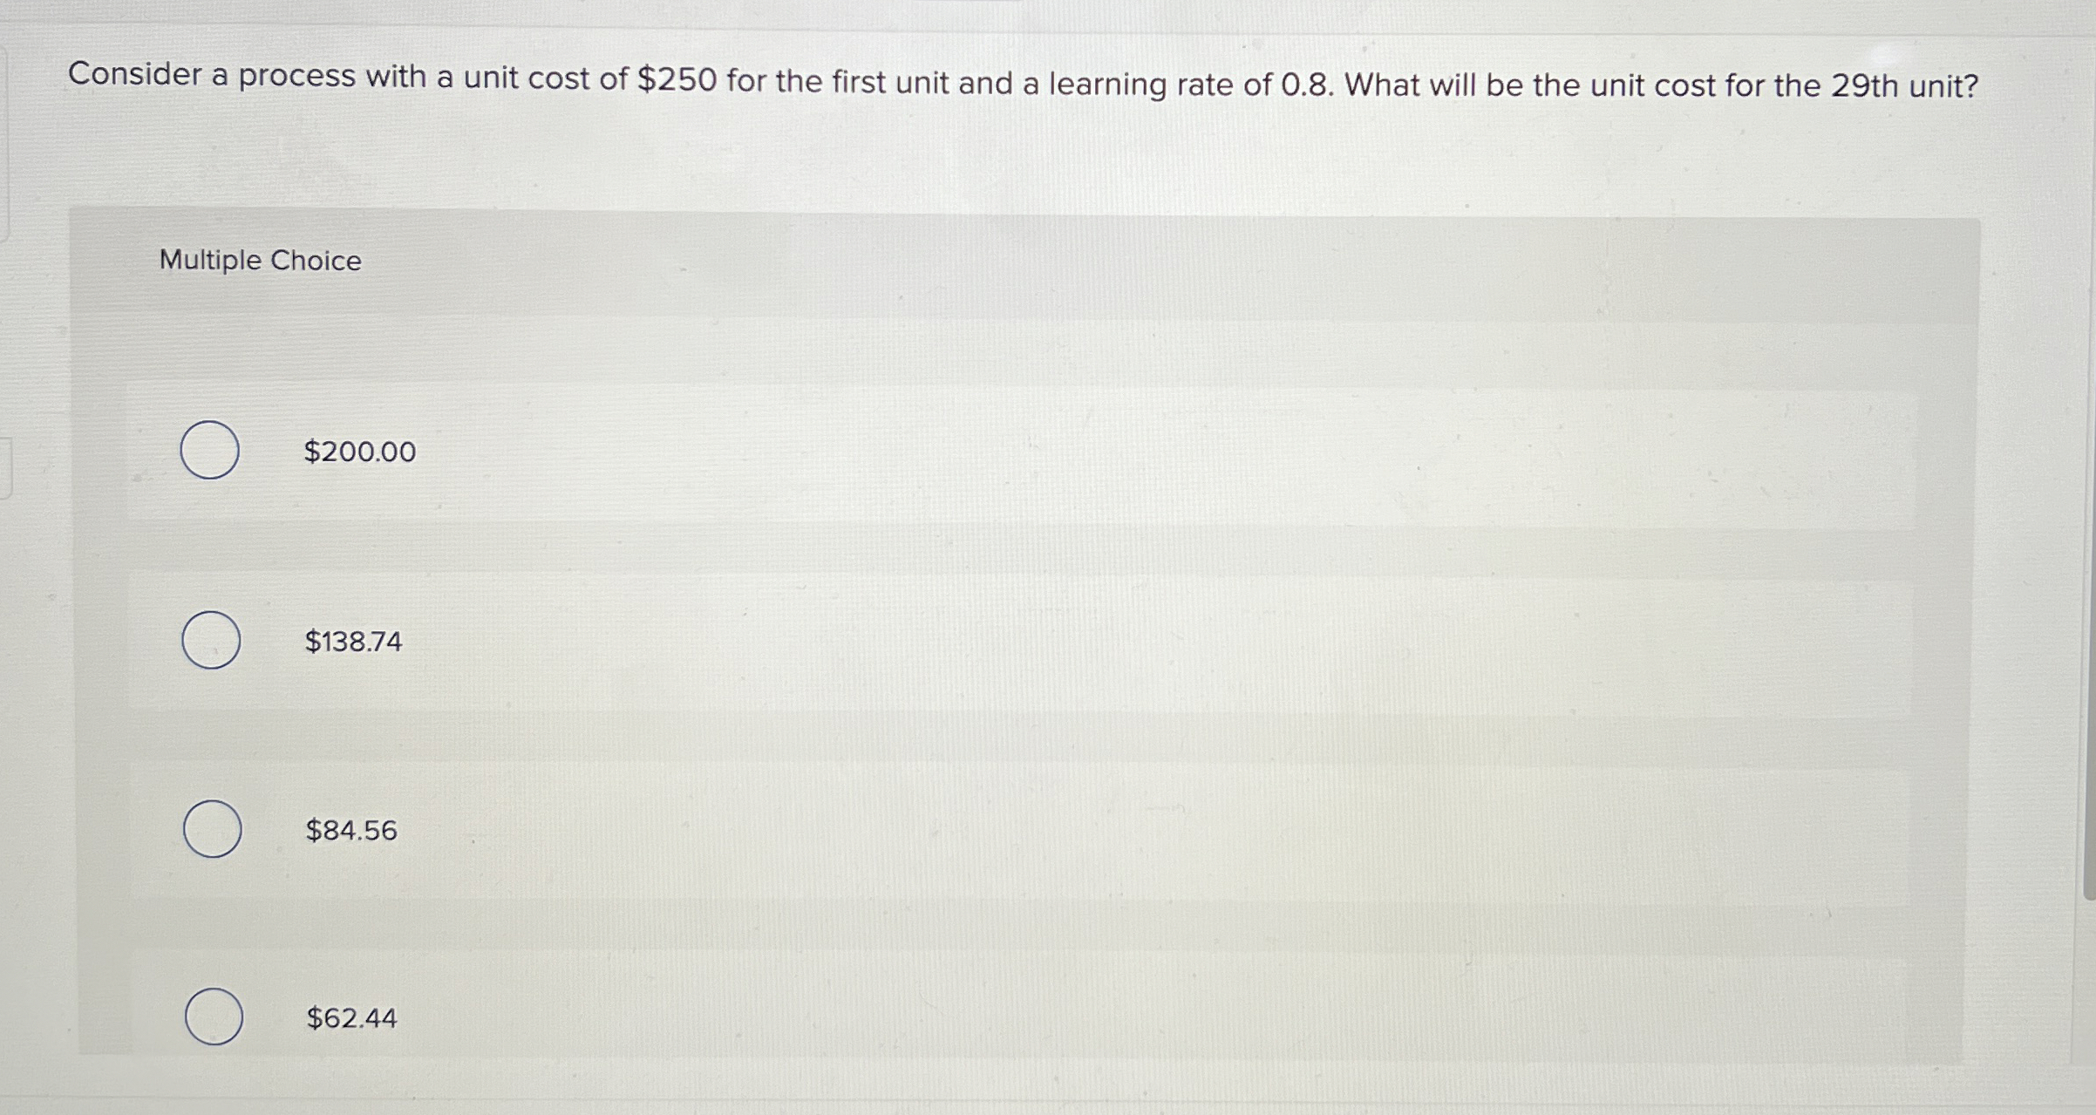Select the $200.00 radio button

[212, 452]
